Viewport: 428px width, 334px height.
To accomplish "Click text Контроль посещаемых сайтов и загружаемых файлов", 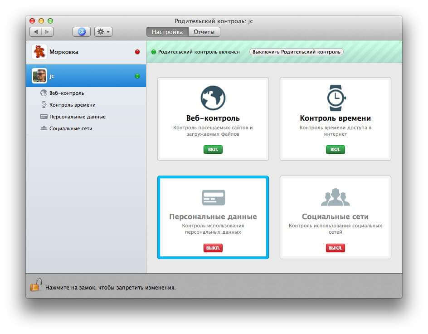I will [x=213, y=131].
